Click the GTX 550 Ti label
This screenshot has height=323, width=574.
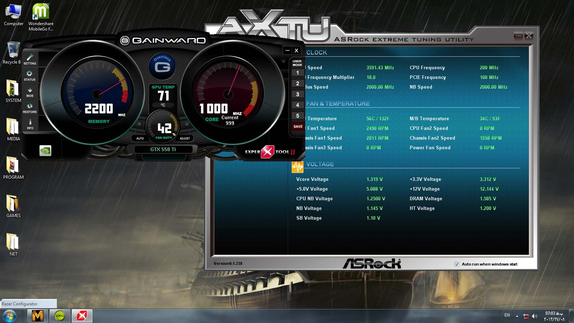[x=163, y=149]
